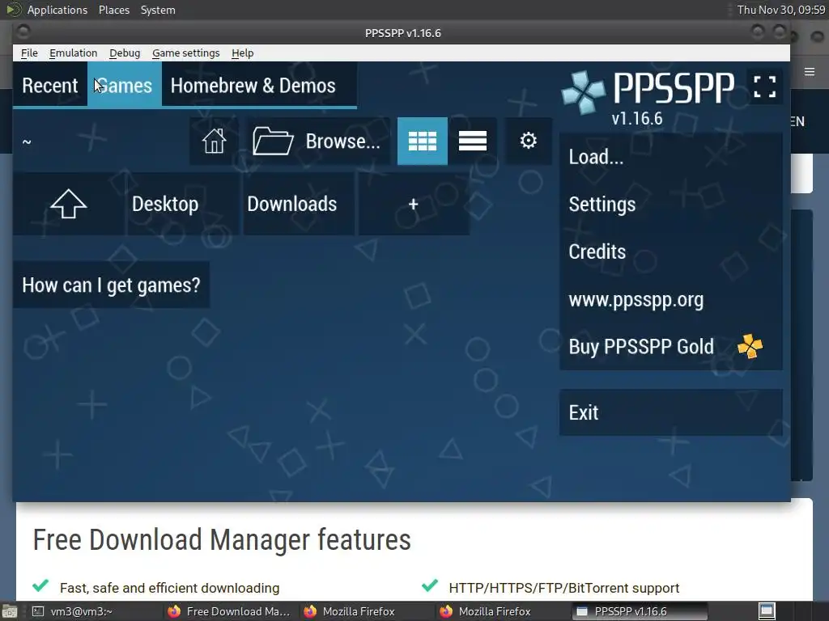829x621 pixels.
Task: Click the plus button to pin path
Action: [414, 204]
